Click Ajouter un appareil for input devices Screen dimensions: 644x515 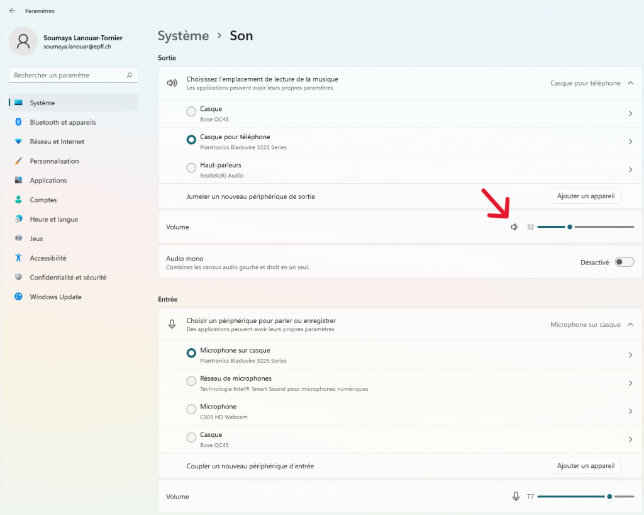pyautogui.click(x=586, y=465)
